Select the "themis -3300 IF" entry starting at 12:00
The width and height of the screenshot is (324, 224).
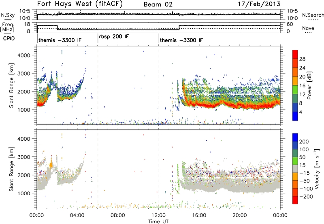pos(181,40)
